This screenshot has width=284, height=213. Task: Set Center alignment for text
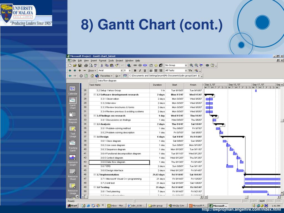156,70
